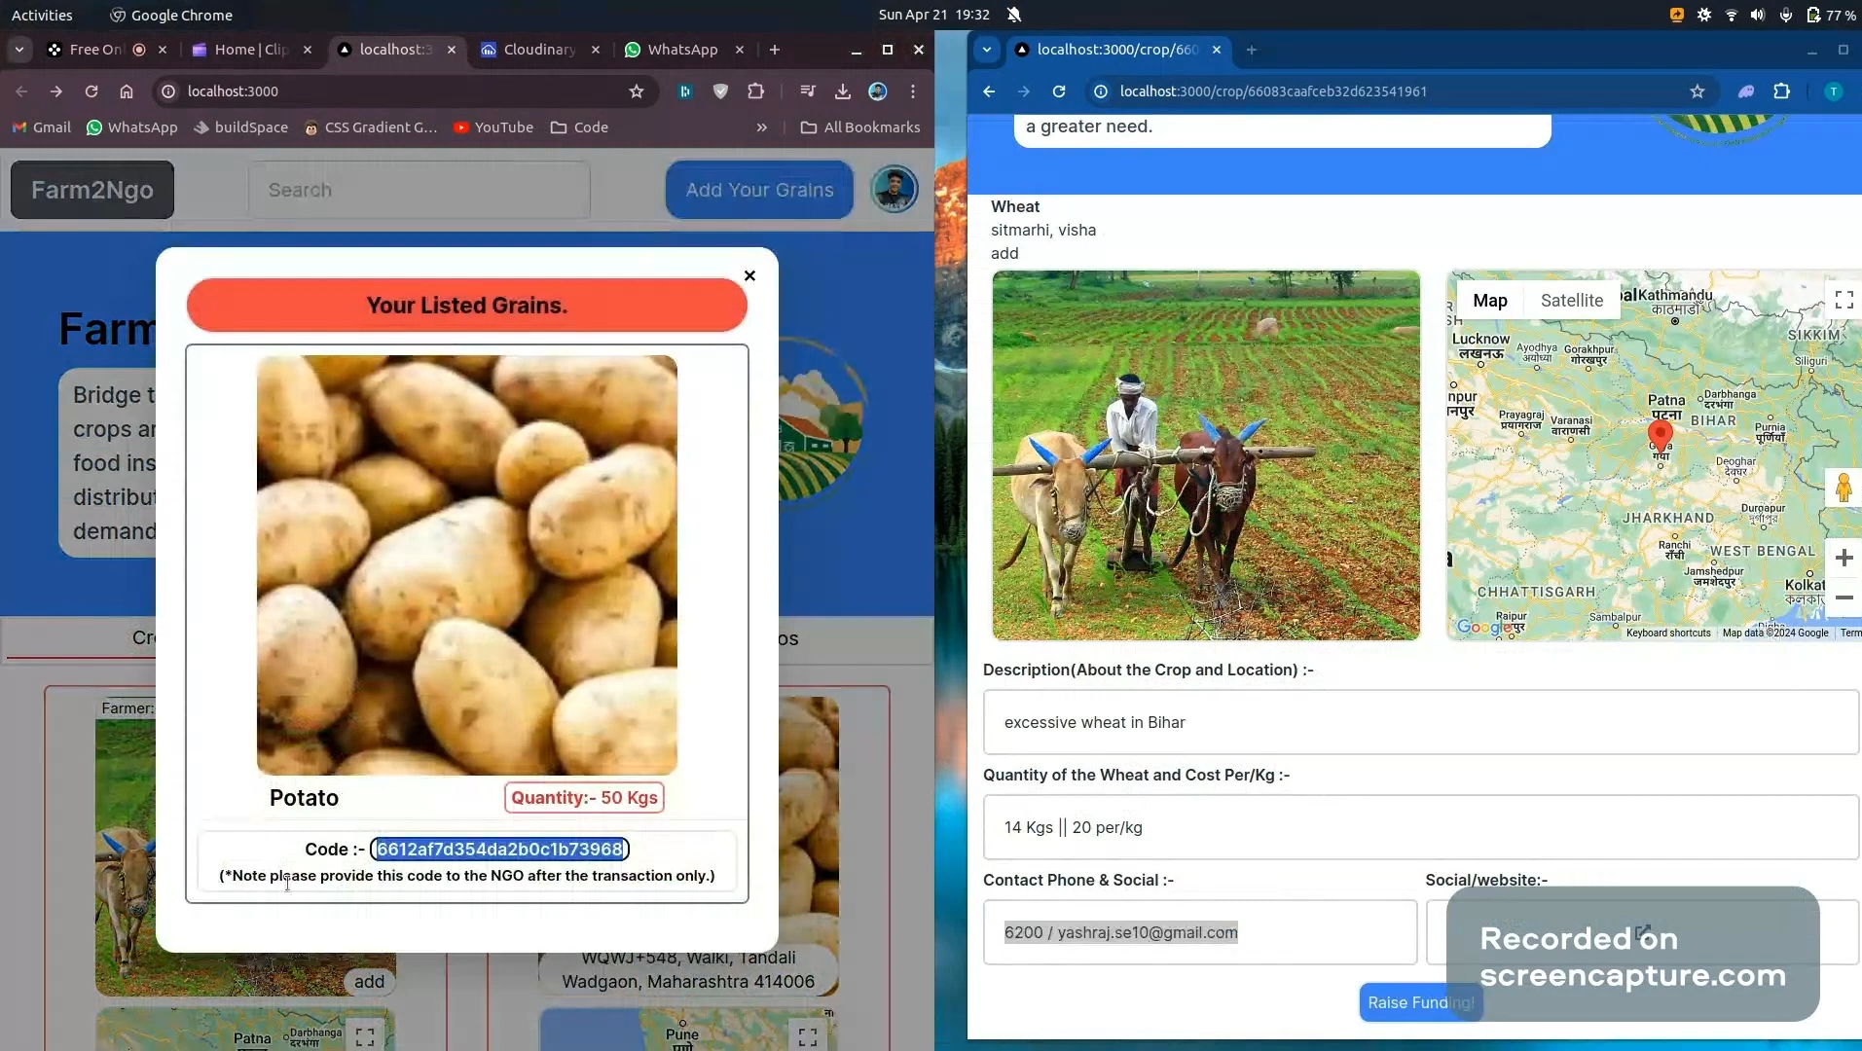Open All Bookmarks folder
Image resolution: width=1862 pixels, height=1051 pixels.
(x=859, y=127)
